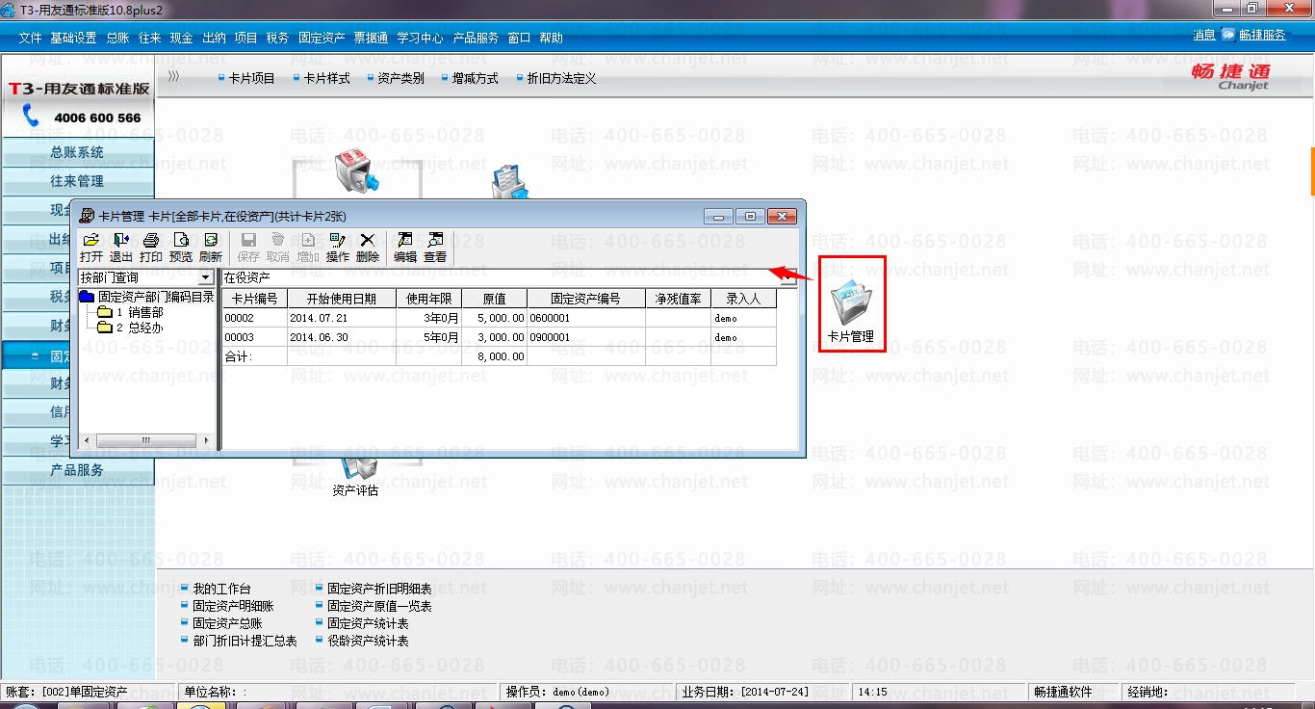Open 部门折旧计提汇总表 report link
This screenshot has height=709, width=1315.
[245, 641]
